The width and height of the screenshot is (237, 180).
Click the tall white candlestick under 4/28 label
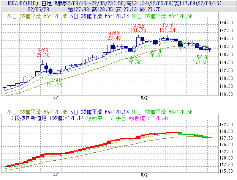click(138, 42)
